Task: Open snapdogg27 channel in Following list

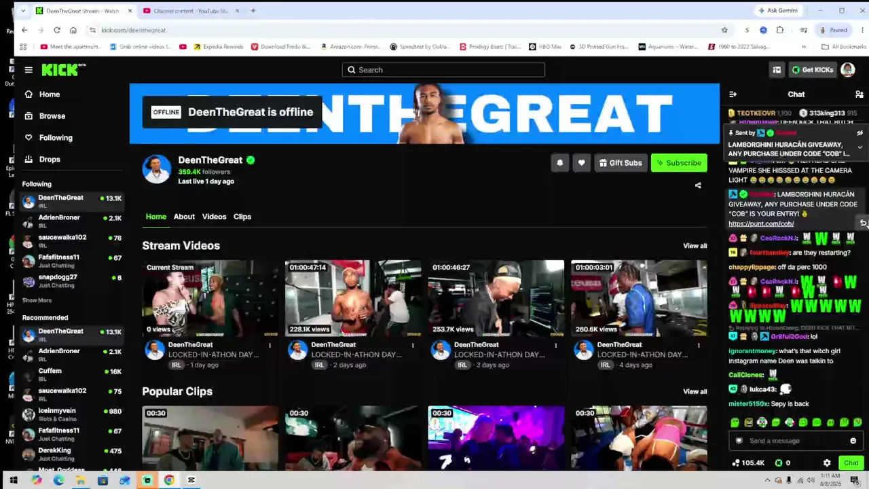Action: coord(71,281)
